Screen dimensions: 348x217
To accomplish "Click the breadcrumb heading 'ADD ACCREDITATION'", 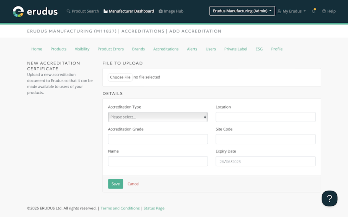I will click(195, 31).
